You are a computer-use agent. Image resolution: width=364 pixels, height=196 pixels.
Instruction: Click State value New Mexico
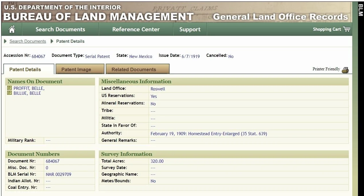[x=141, y=57]
